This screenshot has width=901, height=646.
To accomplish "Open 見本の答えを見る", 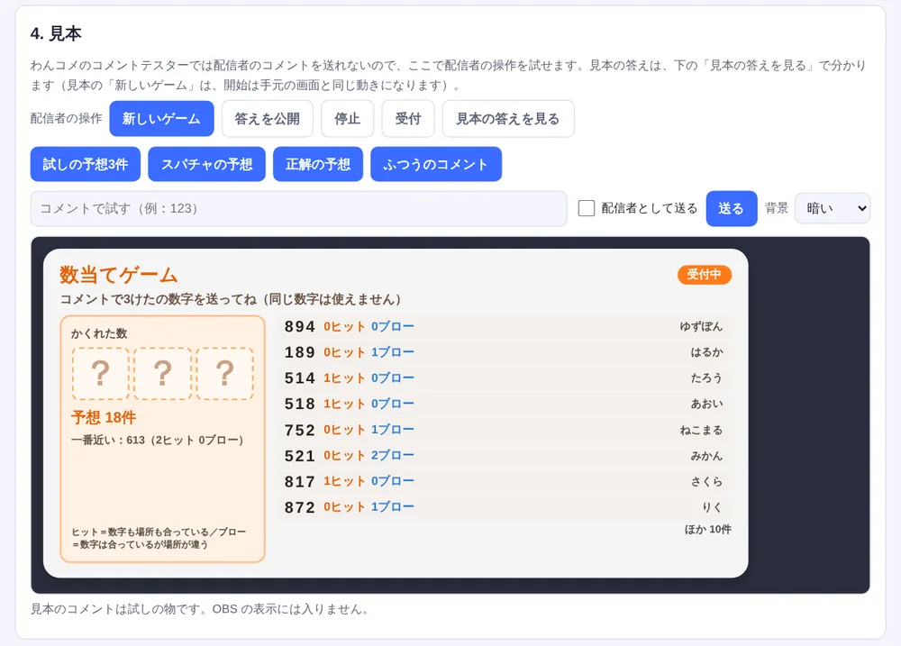I will [x=508, y=118].
